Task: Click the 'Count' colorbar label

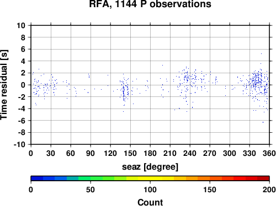Action: 150,202
